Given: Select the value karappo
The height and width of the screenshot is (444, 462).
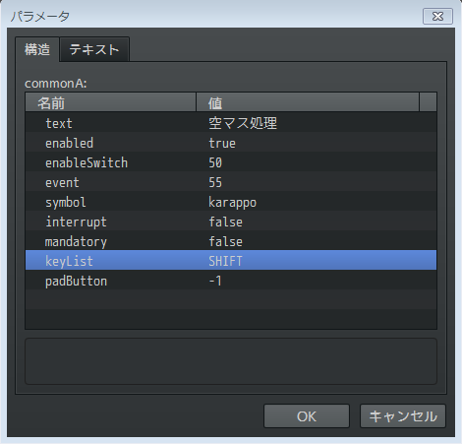Looking at the screenshot, I should [x=317, y=202].
